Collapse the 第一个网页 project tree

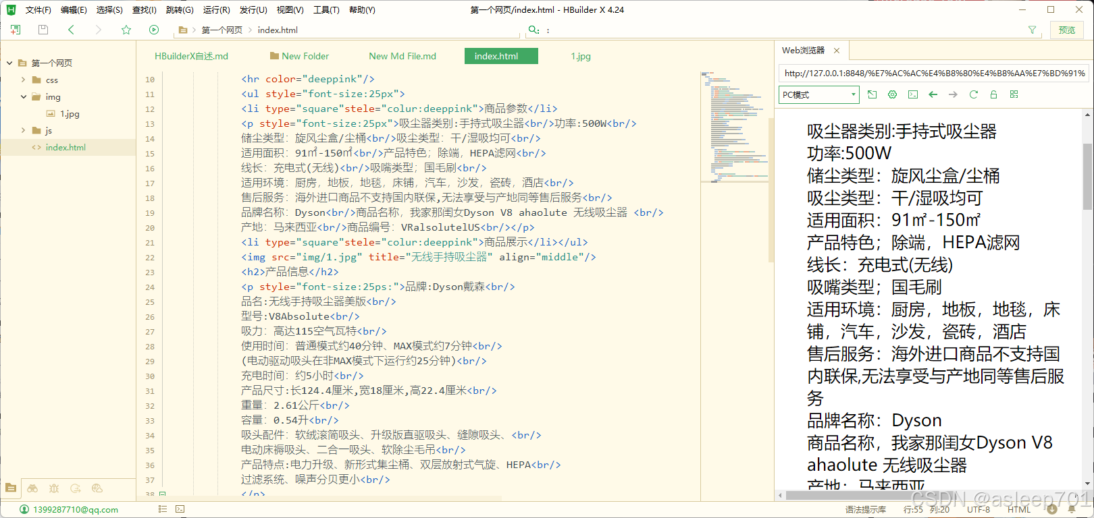click(x=9, y=63)
